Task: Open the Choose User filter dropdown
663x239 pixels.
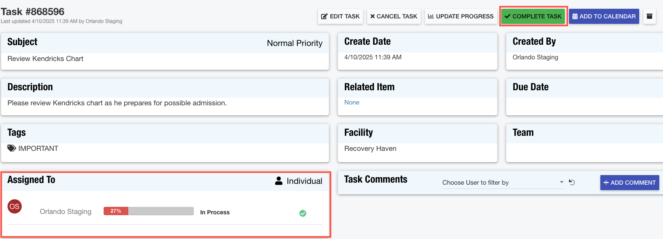Action: (503, 183)
